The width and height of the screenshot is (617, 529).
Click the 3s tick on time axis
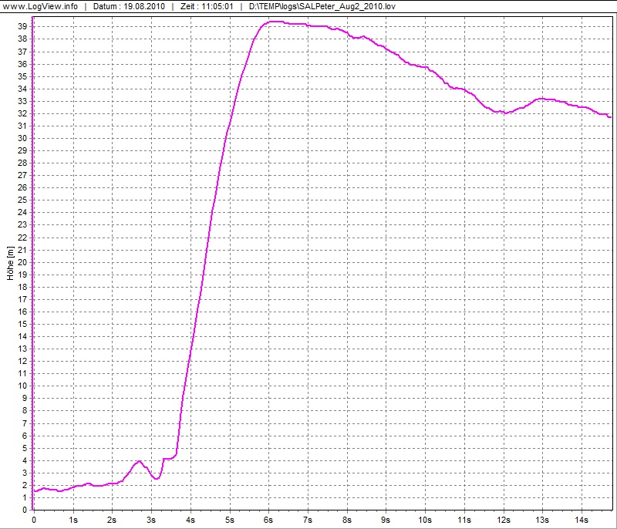(x=151, y=519)
